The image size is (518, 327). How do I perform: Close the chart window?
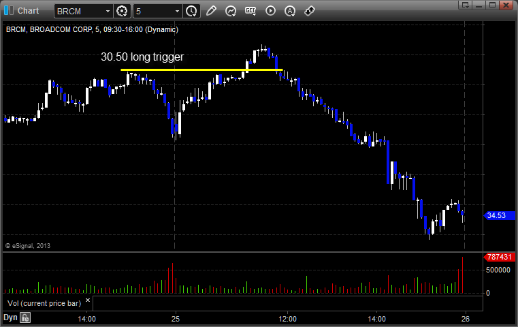[506, 5]
